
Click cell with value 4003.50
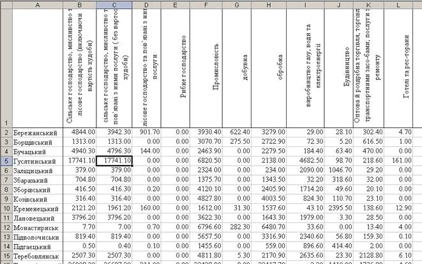coord(269,199)
